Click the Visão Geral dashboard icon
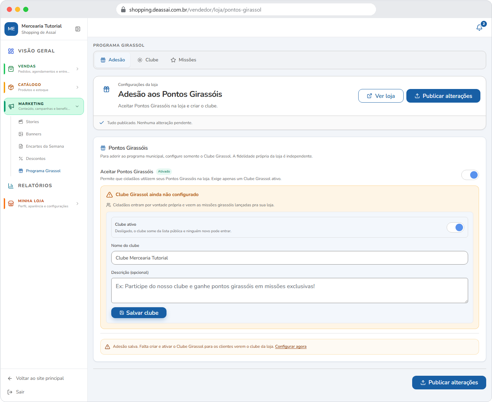 point(11,51)
